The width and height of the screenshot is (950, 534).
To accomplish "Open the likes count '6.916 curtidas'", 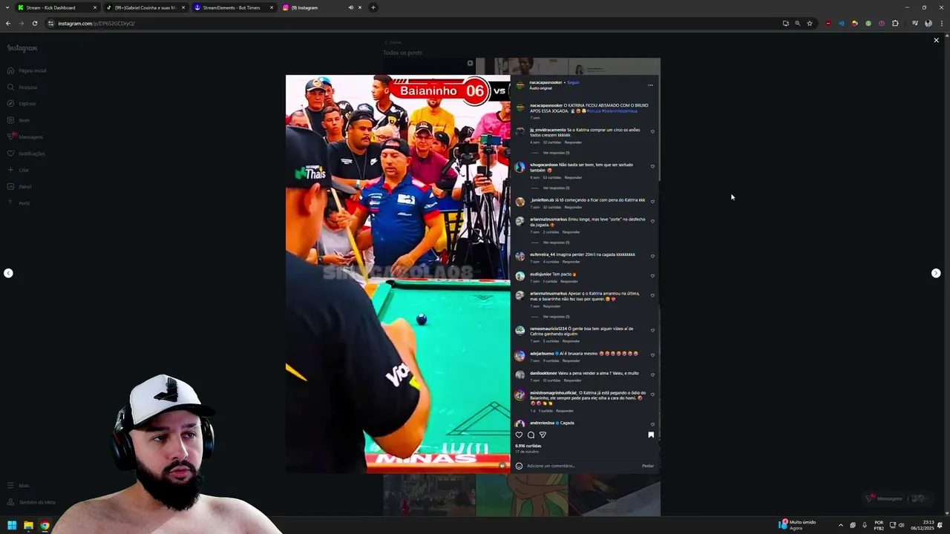I will [528, 446].
